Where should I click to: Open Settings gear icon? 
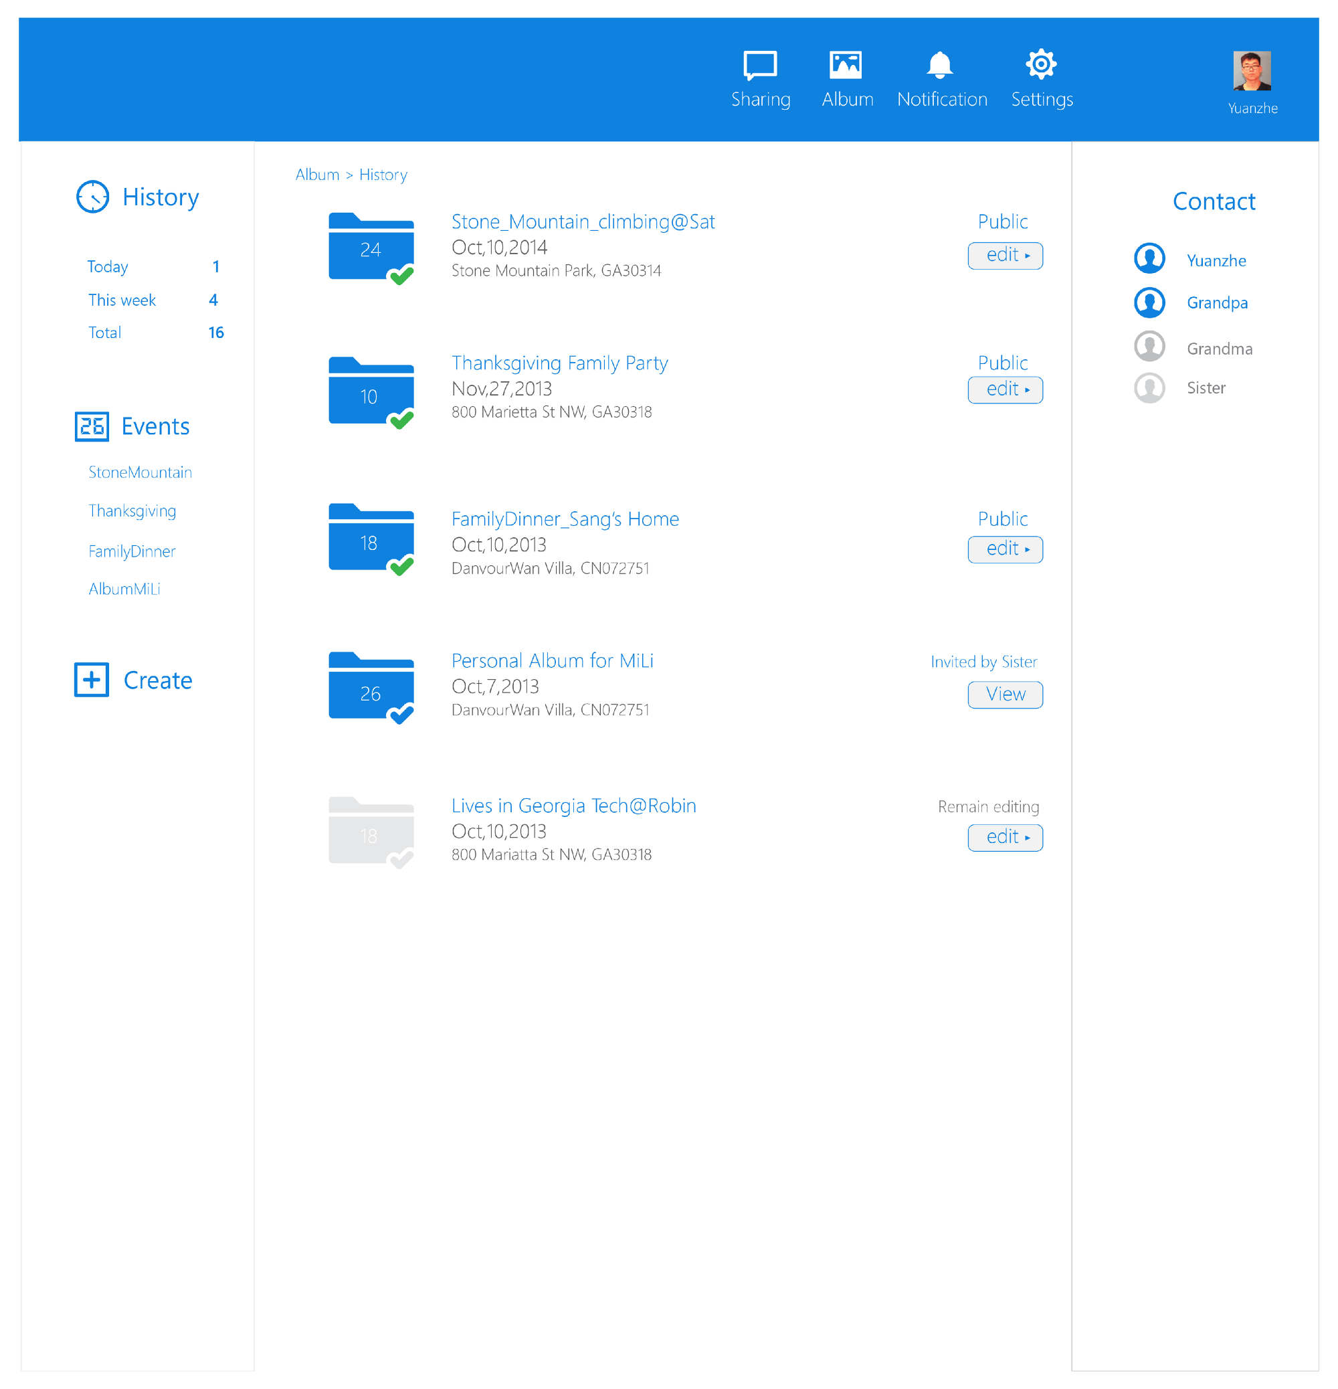(1041, 64)
